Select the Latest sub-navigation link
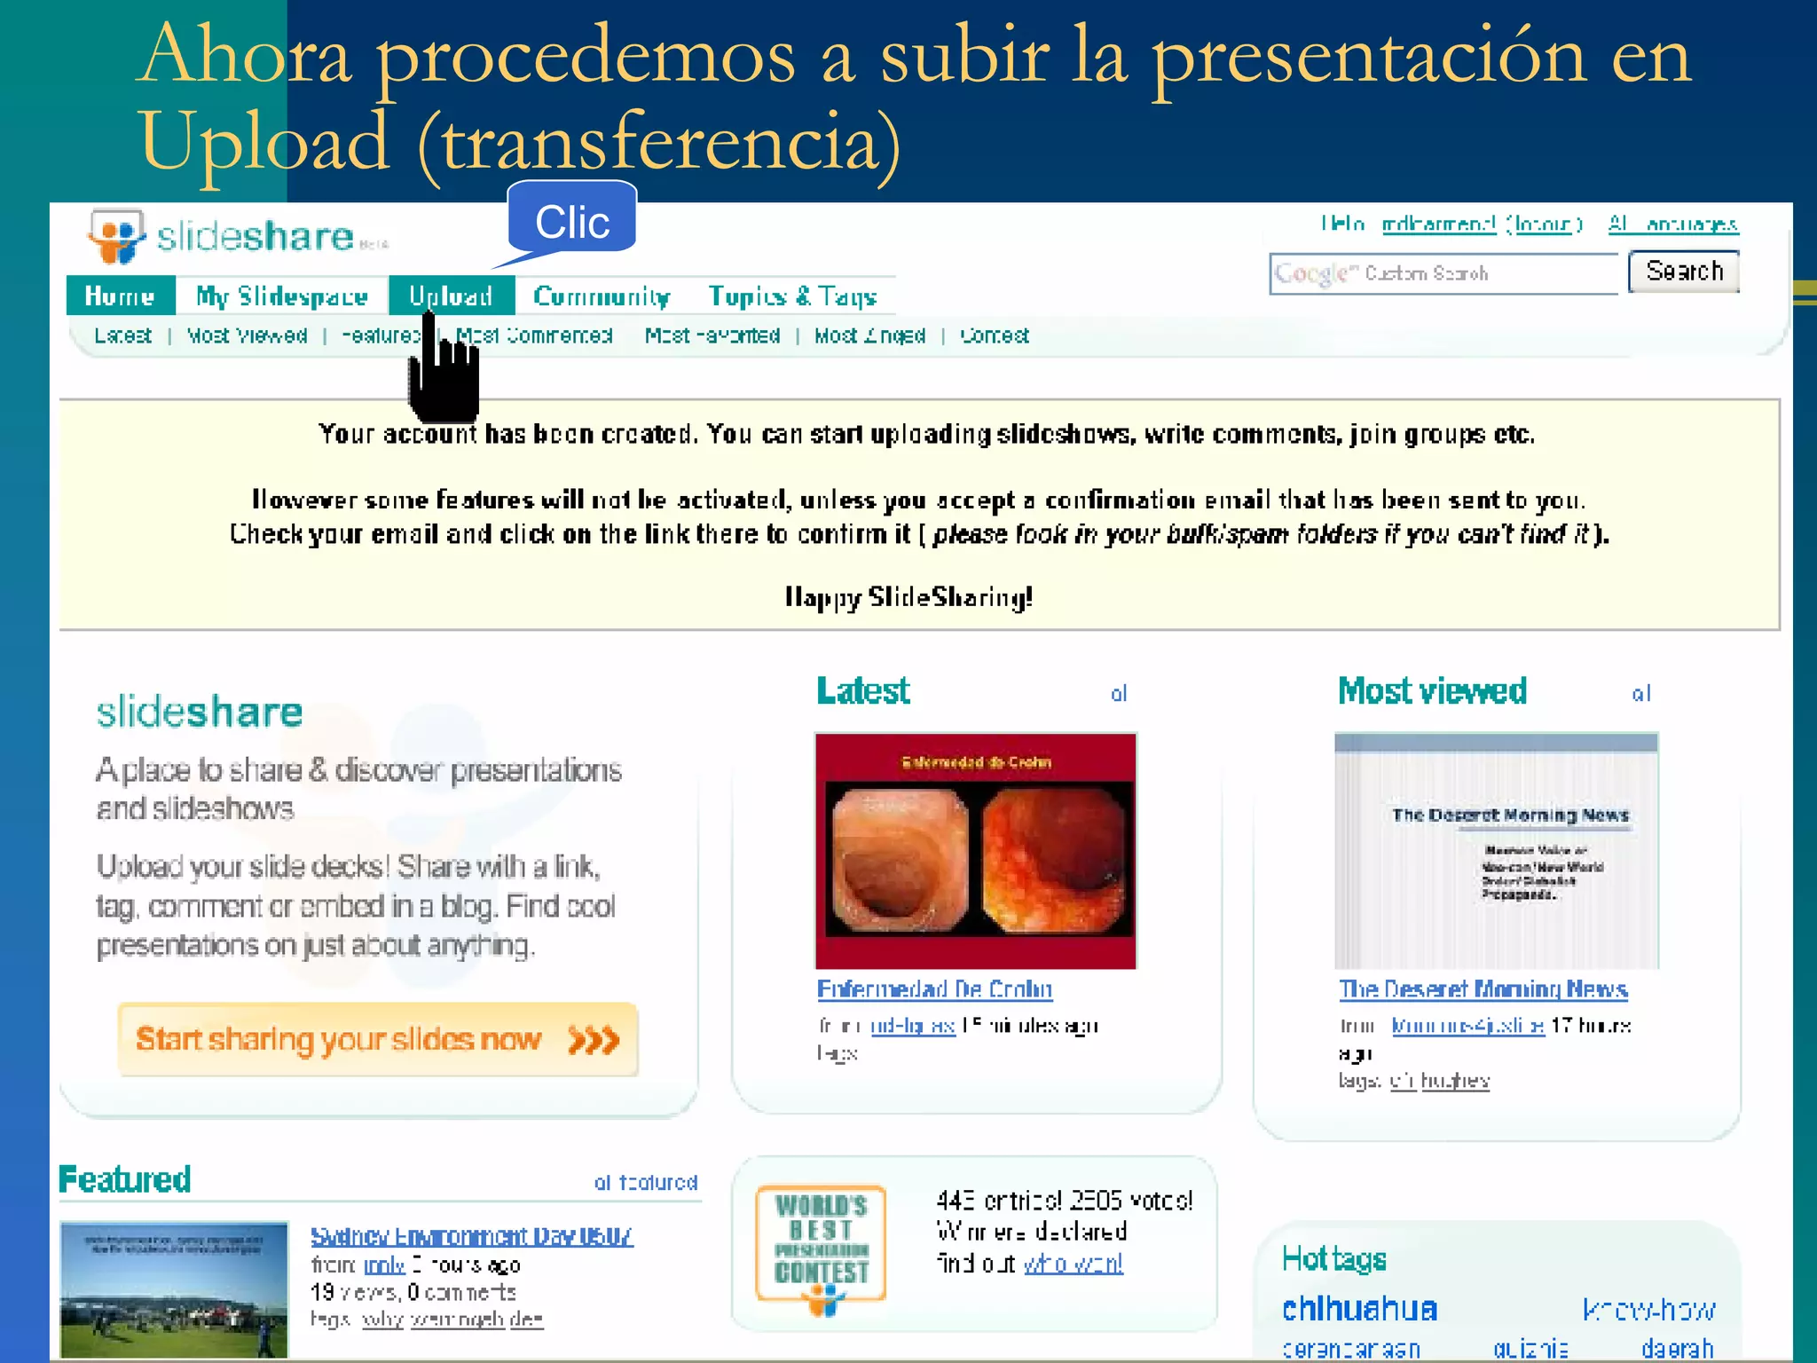The width and height of the screenshot is (1817, 1363). tap(122, 335)
